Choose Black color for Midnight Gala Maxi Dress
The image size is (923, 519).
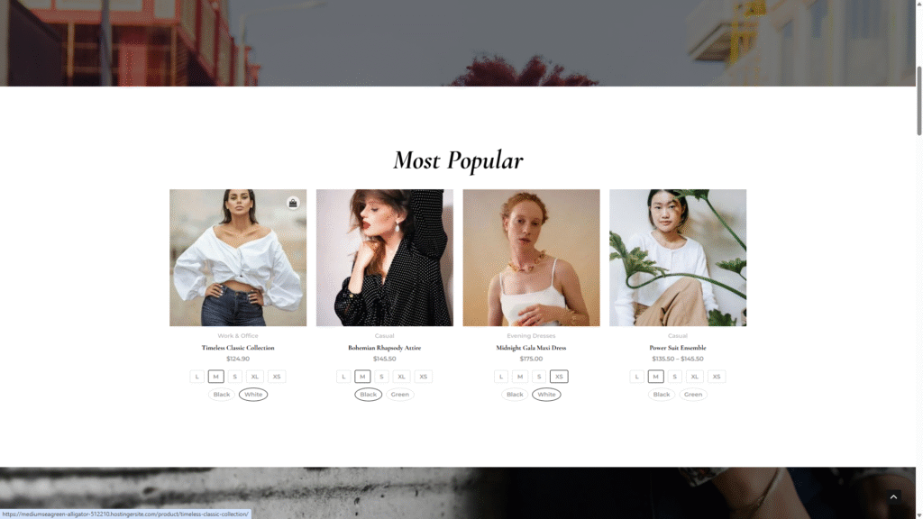coord(515,395)
